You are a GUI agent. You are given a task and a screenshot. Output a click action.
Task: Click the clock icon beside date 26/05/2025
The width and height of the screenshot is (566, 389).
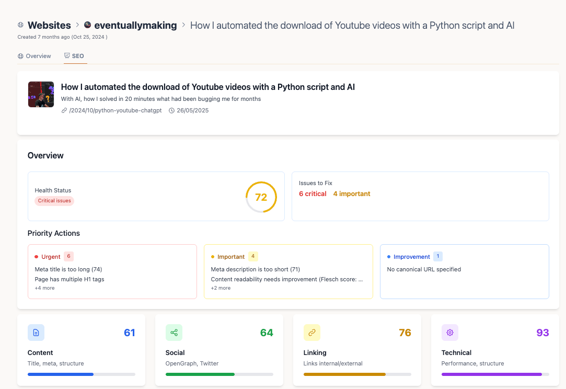(x=171, y=111)
